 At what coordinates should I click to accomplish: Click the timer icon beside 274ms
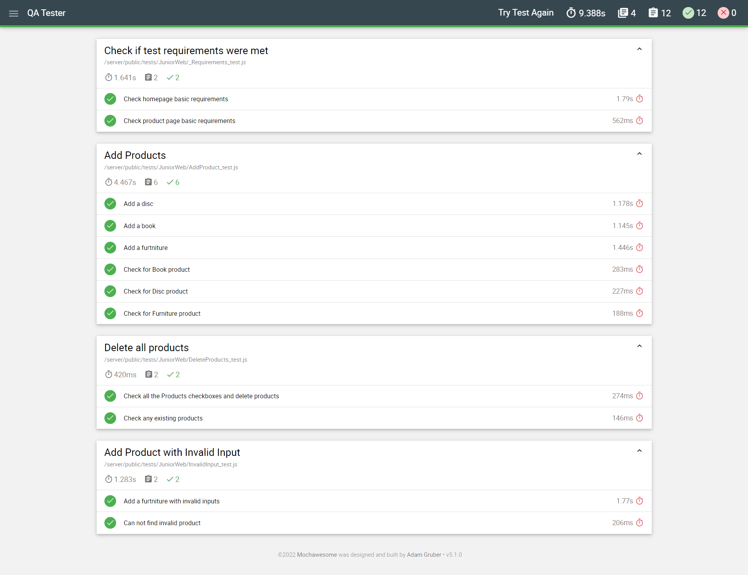coord(640,396)
